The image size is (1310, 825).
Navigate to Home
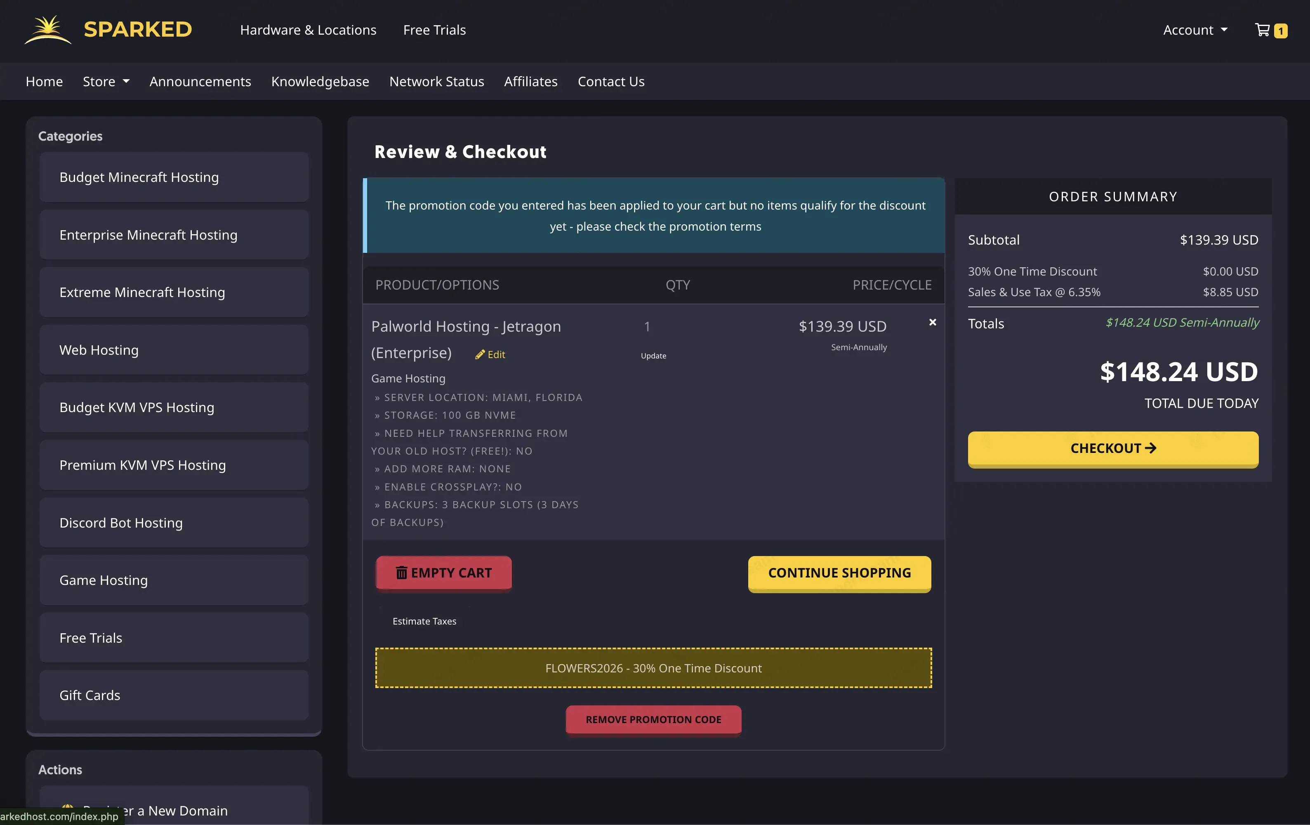44,81
